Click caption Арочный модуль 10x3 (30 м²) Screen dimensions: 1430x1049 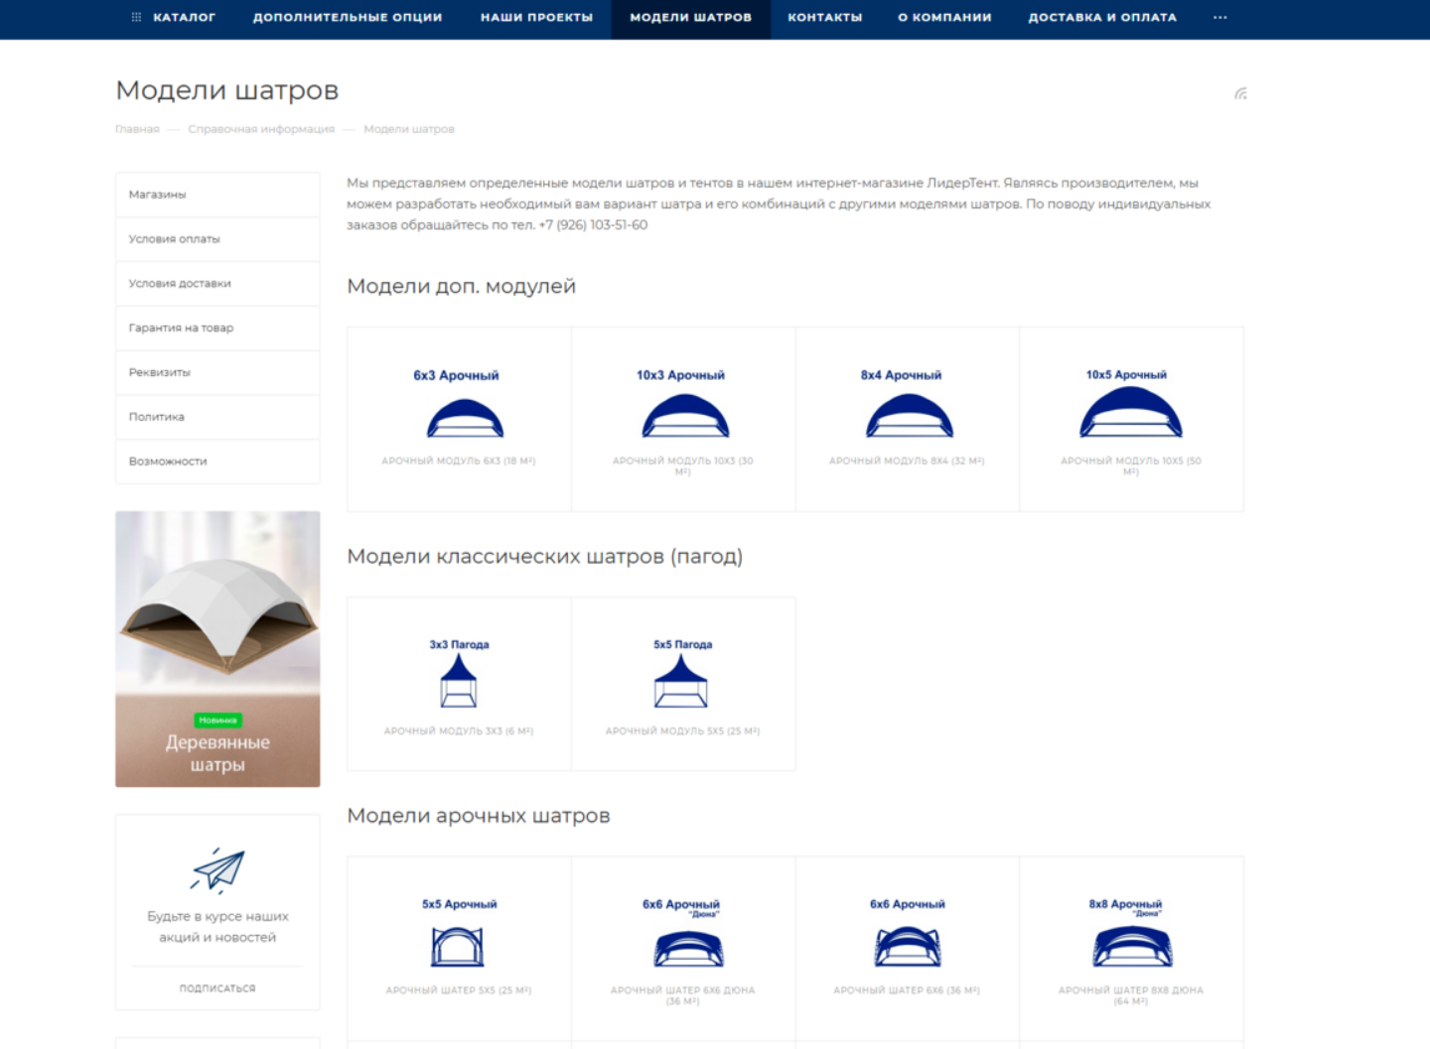pyautogui.click(x=682, y=466)
